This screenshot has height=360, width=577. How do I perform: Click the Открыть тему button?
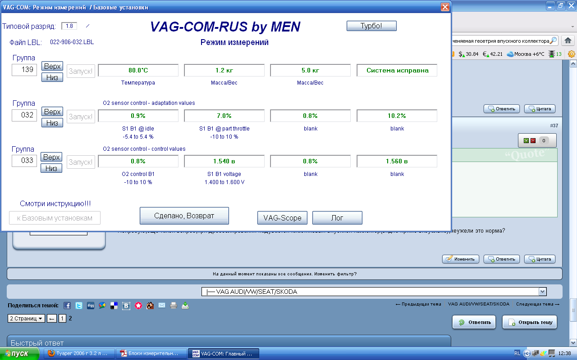pos(530,322)
